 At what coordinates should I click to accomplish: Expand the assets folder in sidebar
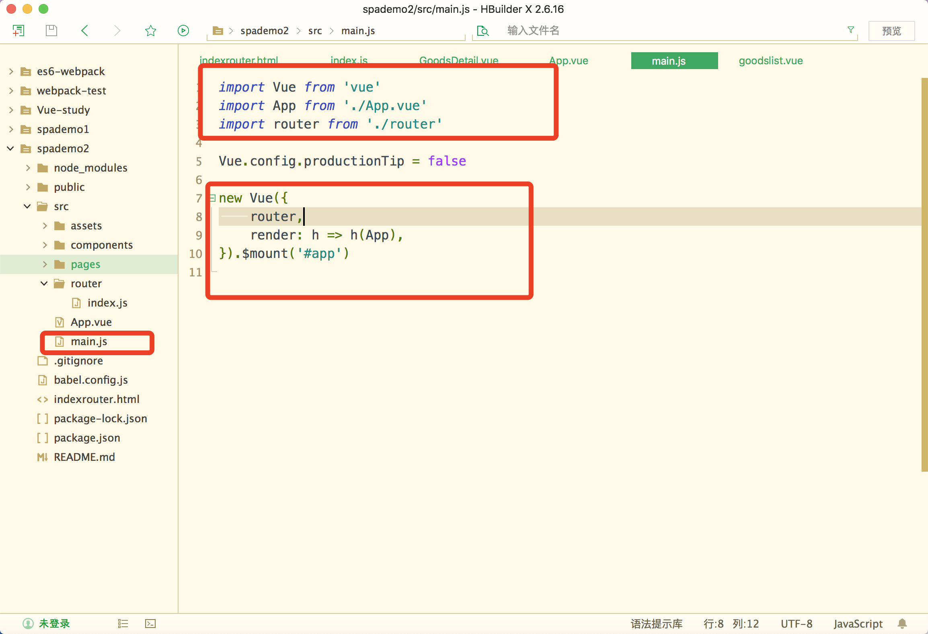coord(45,225)
